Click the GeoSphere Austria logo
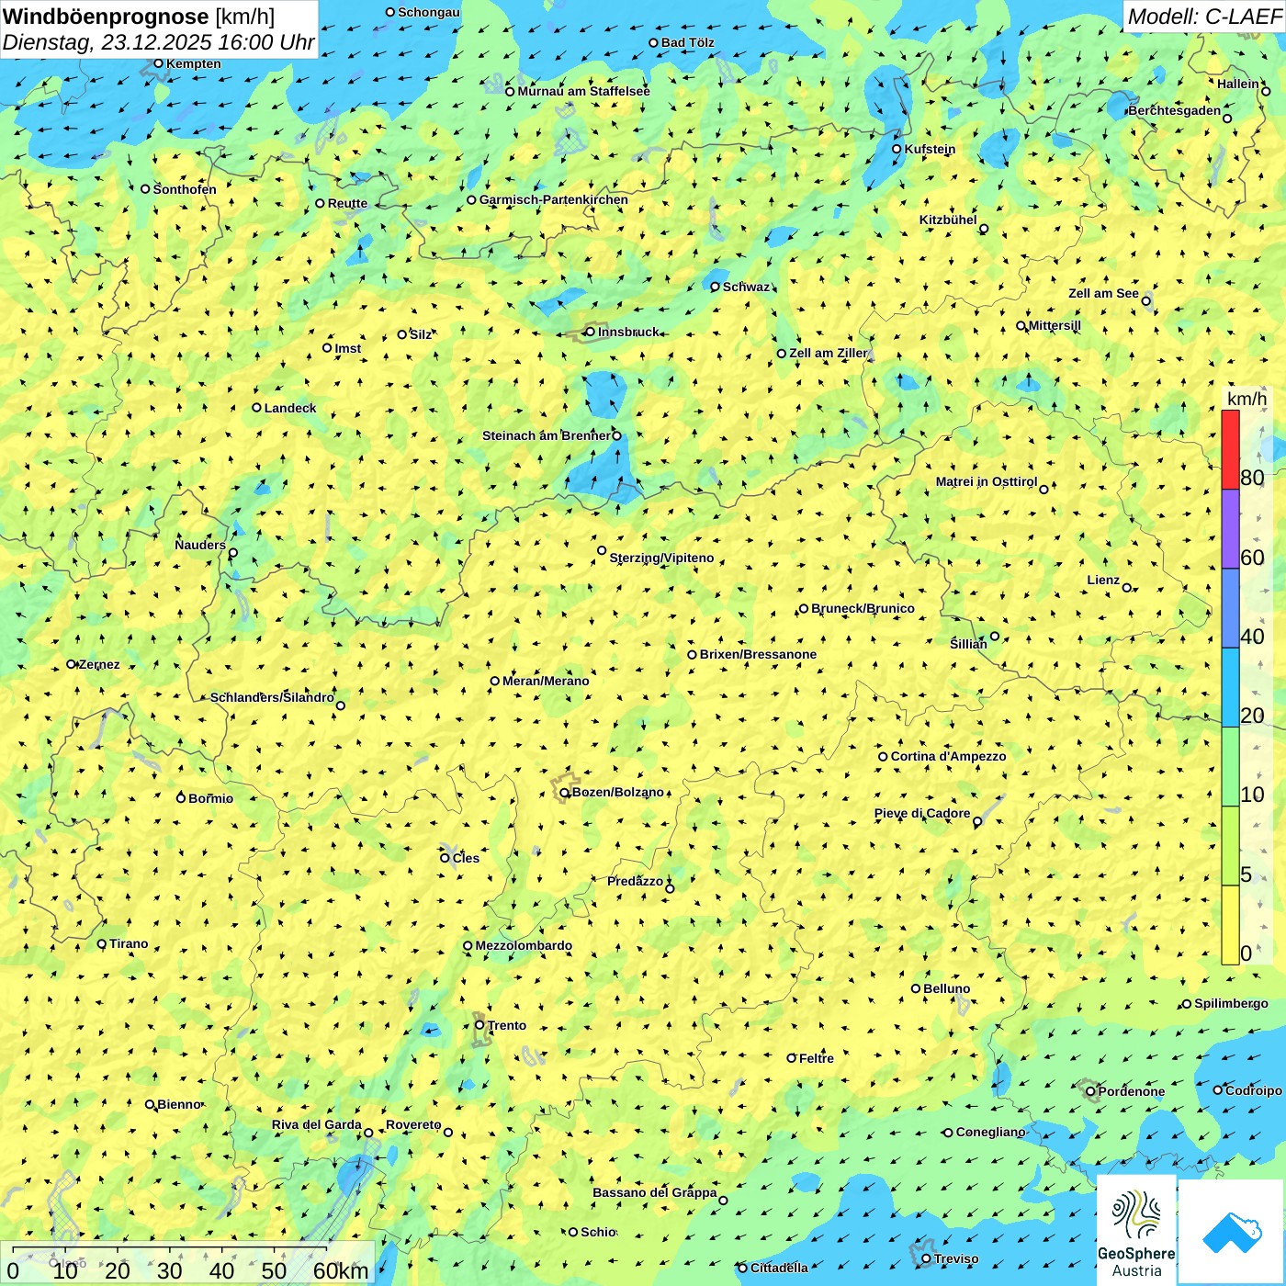 point(1136,1229)
